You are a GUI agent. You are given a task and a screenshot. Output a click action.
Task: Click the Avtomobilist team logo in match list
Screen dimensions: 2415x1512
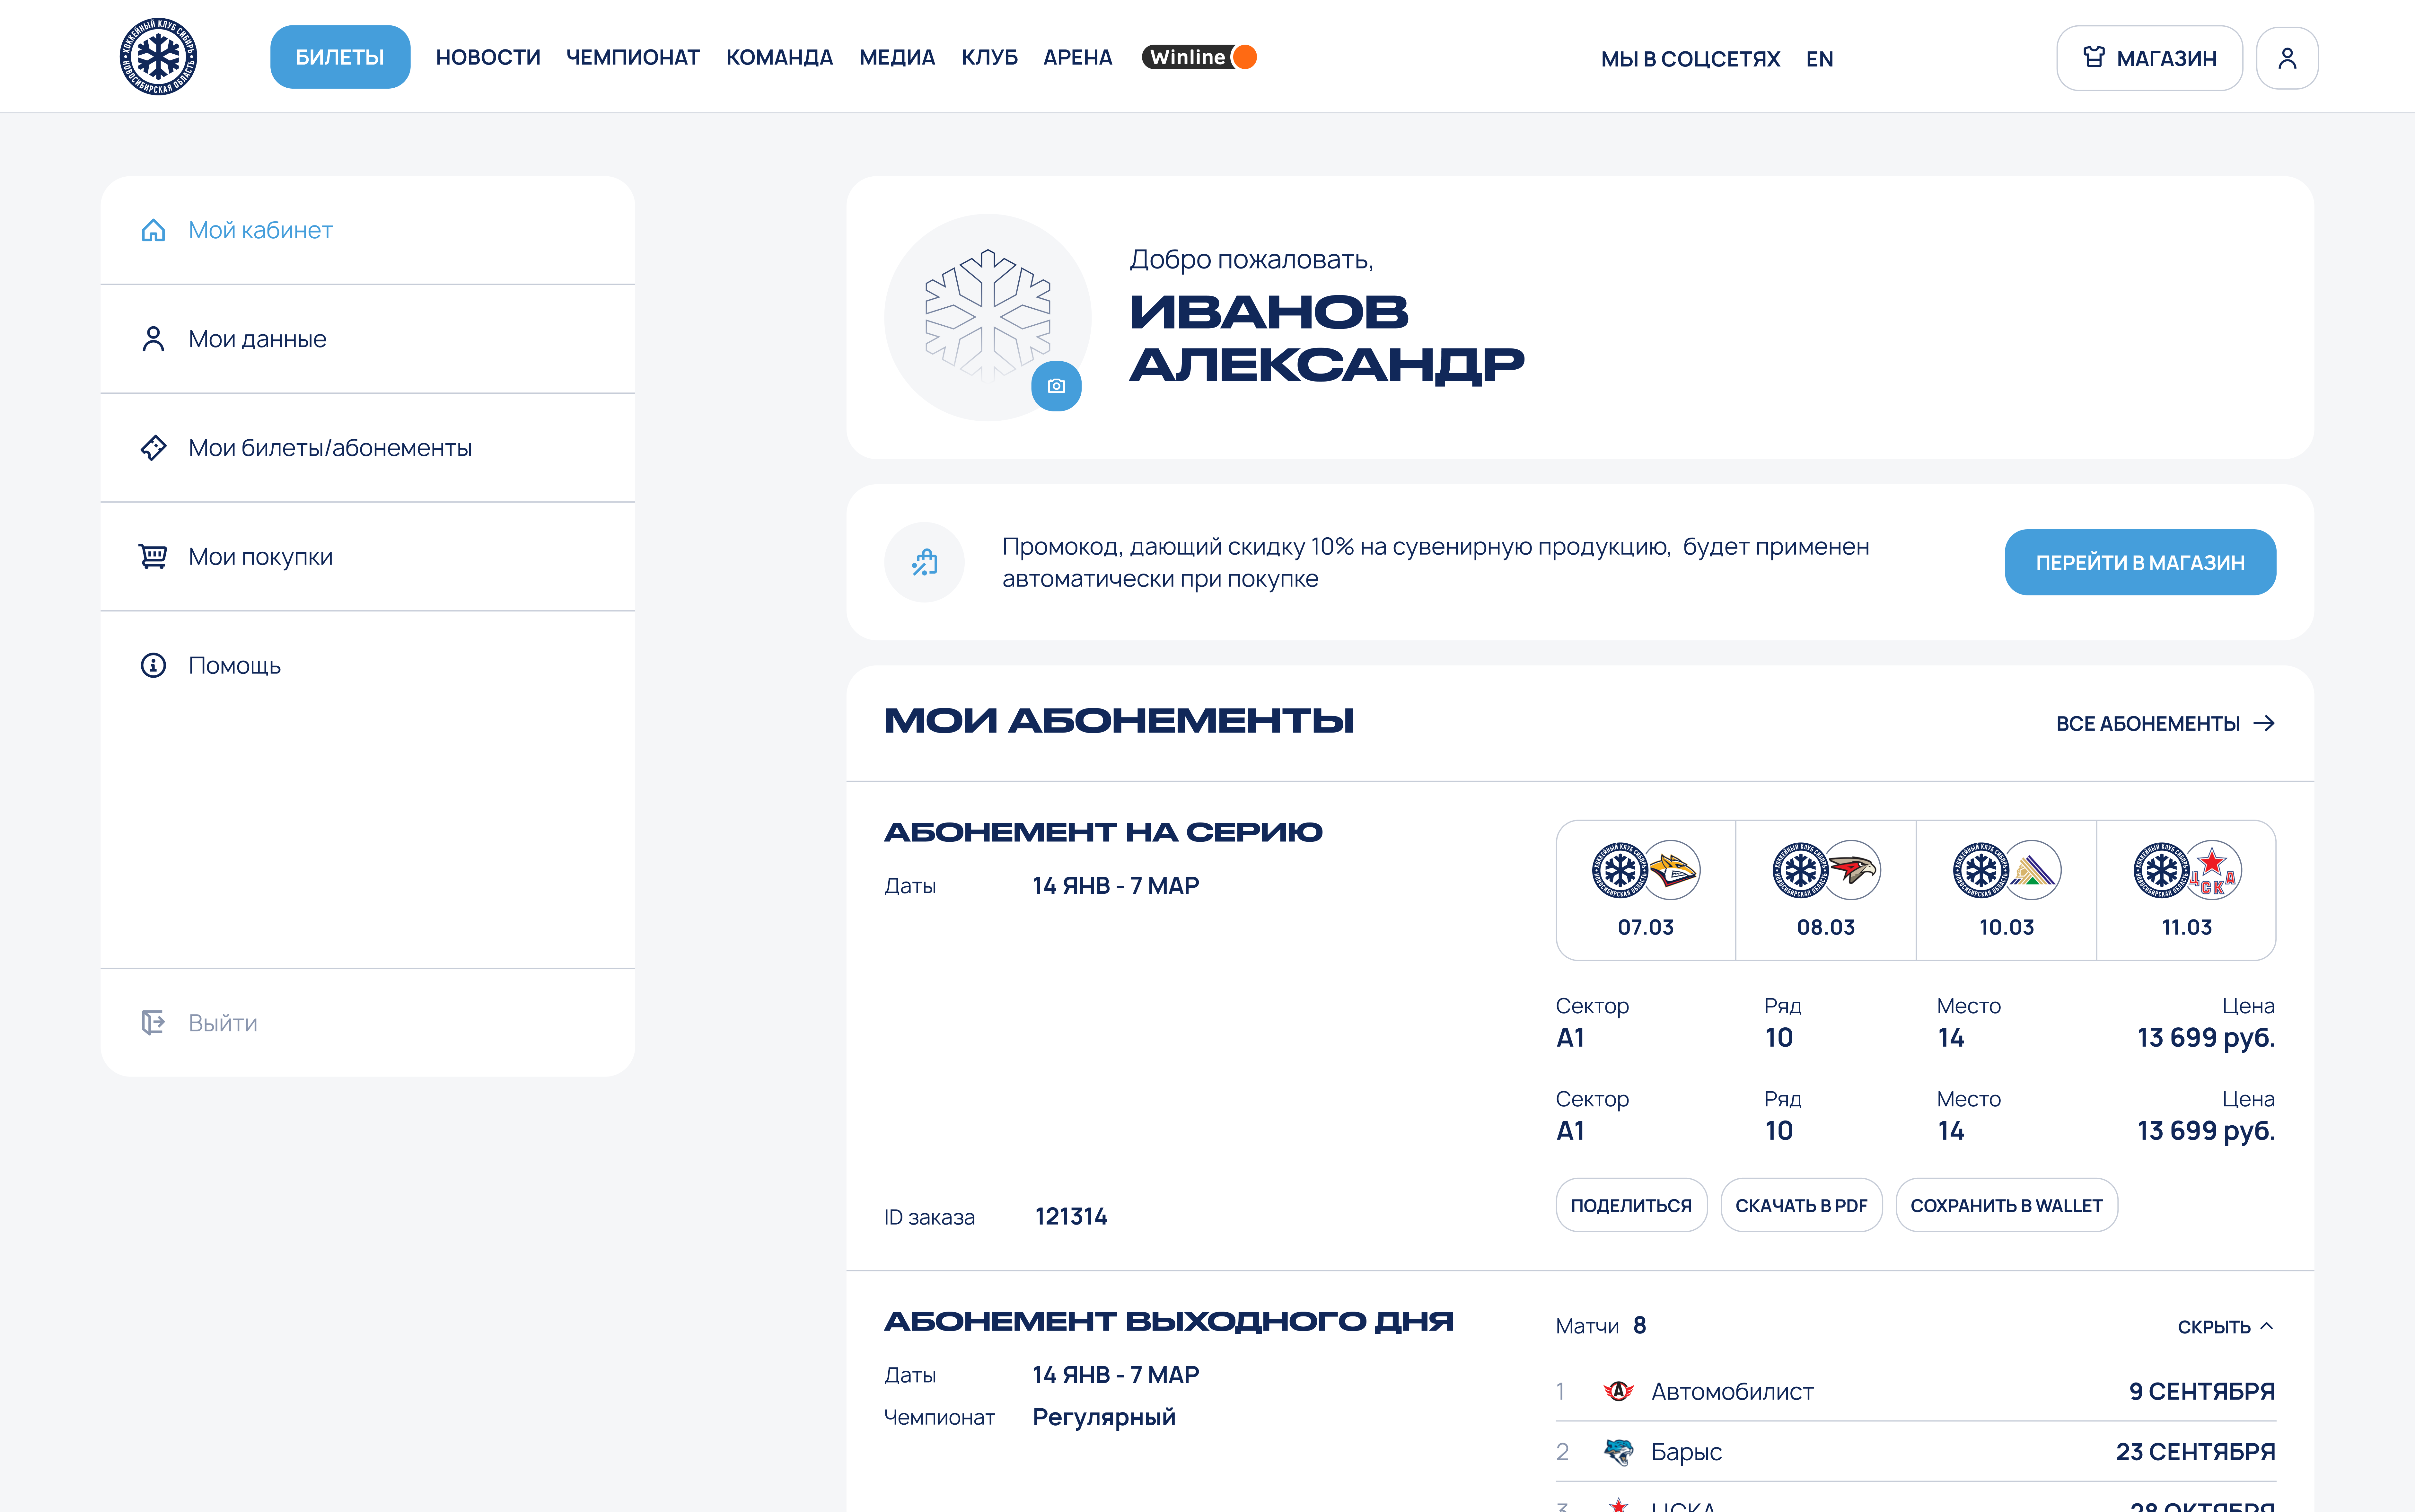[x=1618, y=1391]
